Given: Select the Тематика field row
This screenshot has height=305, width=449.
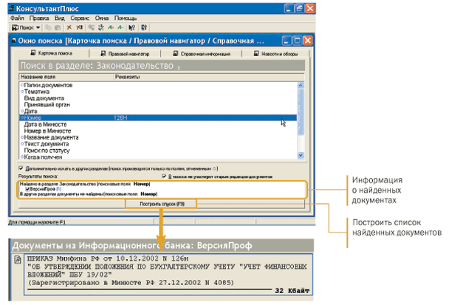Looking at the screenshot, I should coord(158,92).
